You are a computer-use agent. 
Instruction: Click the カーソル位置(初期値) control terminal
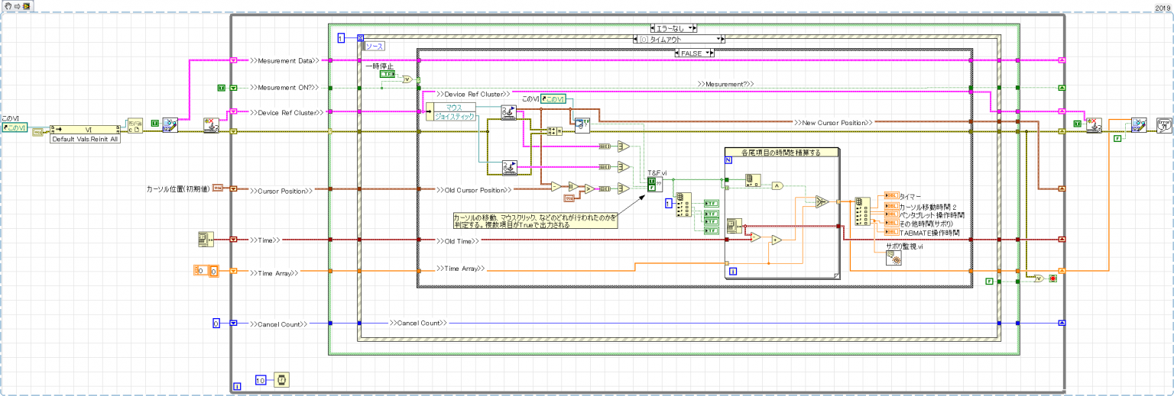[x=217, y=188]
